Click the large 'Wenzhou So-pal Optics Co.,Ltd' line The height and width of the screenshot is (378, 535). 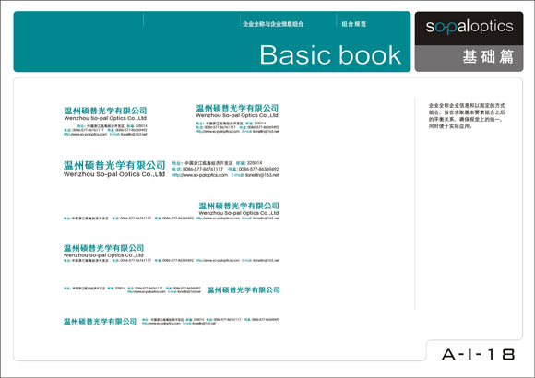[114, 174]
